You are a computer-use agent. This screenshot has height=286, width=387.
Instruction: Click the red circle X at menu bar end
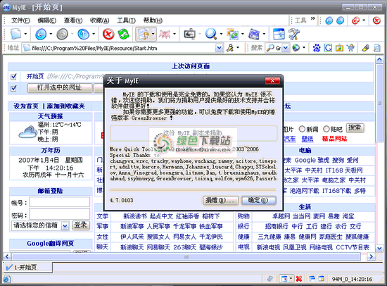376,20
